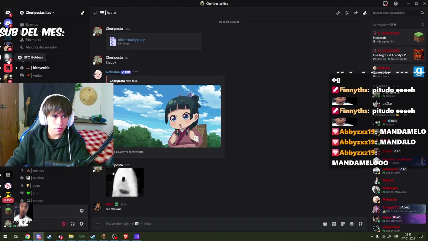Toggle microphone mute in user panel
Viewport: 428px width, 241px height.
(64, 224)
